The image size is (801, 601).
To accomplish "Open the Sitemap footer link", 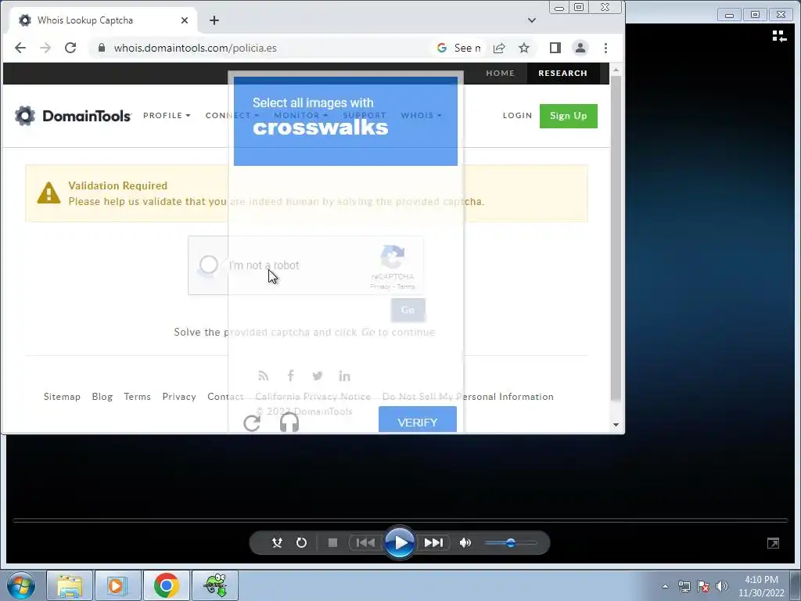I will pos(62,397).
